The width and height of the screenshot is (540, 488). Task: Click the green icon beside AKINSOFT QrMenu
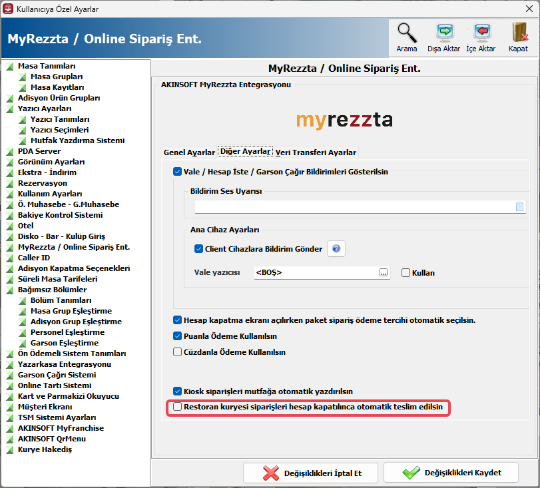click(x=9, y=439)
